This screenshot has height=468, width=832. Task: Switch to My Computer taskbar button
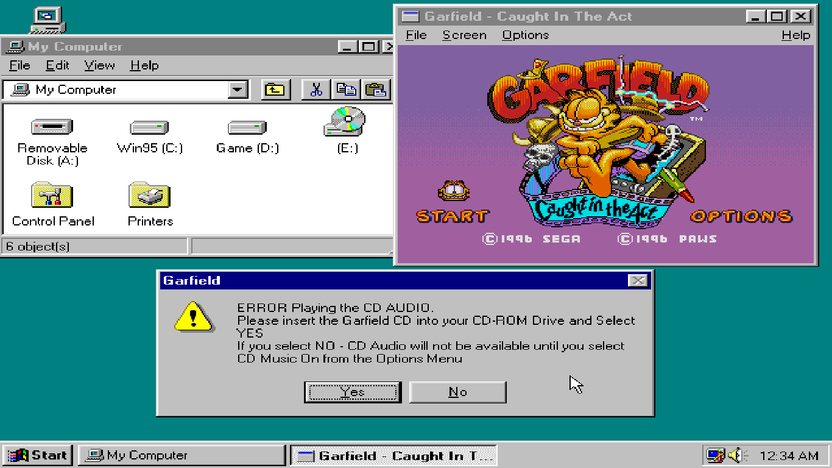click(182, 455)
